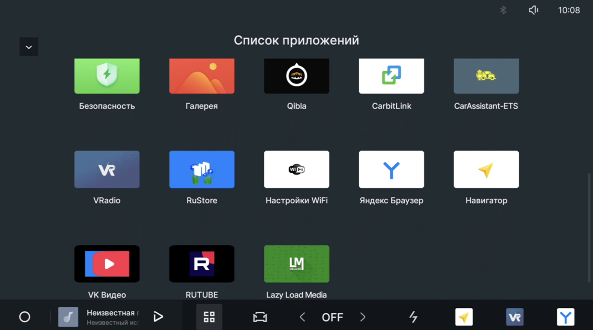Tap the climate OFF label
Image resolution: width=593 pixels, height=330 pixels.
click(333, 317)
